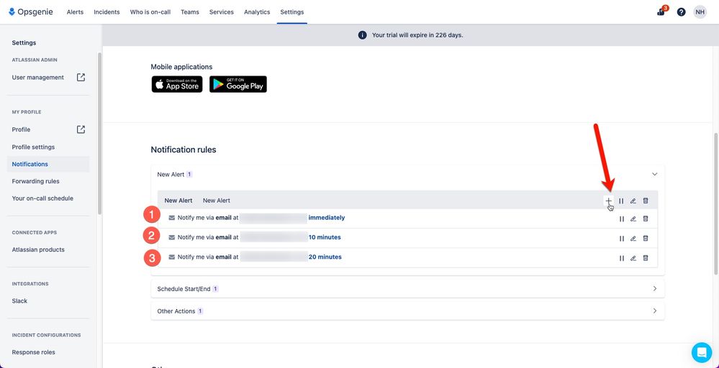
Task: Click the external link icon beside Profile
Action: coord(81,129)
